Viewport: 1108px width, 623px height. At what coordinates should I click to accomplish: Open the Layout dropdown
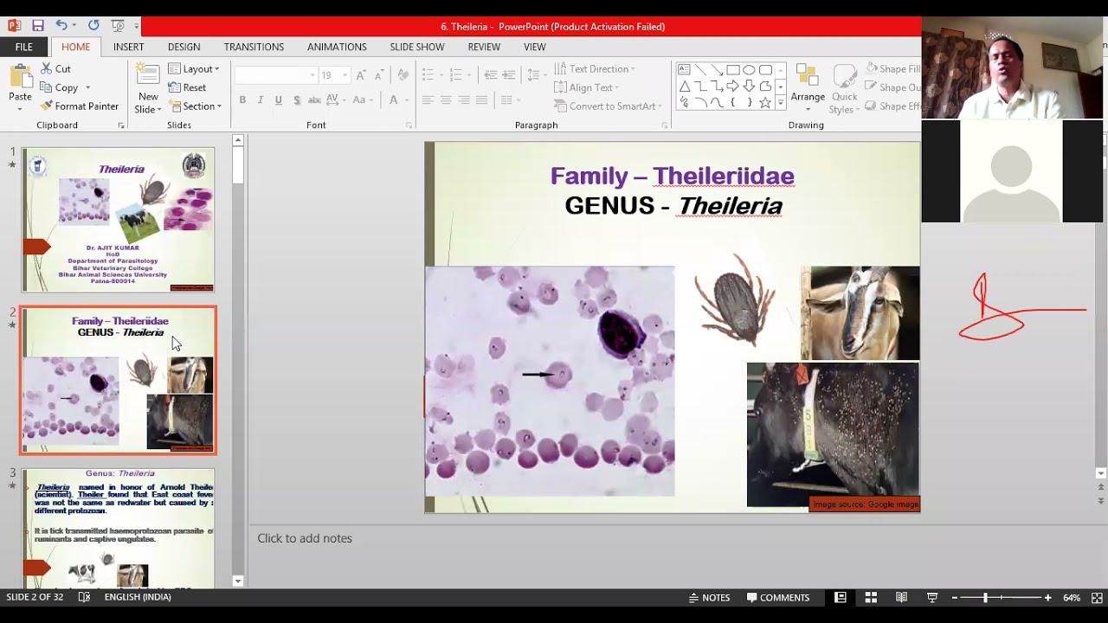(x=194, y=69)
